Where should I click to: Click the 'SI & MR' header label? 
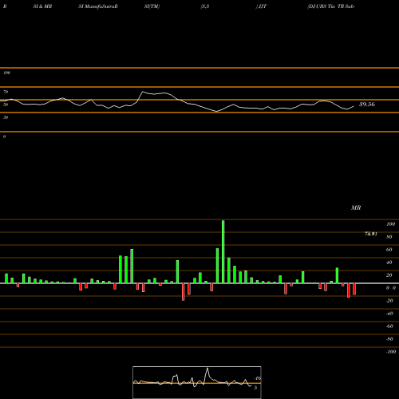[x=42, y=6]
